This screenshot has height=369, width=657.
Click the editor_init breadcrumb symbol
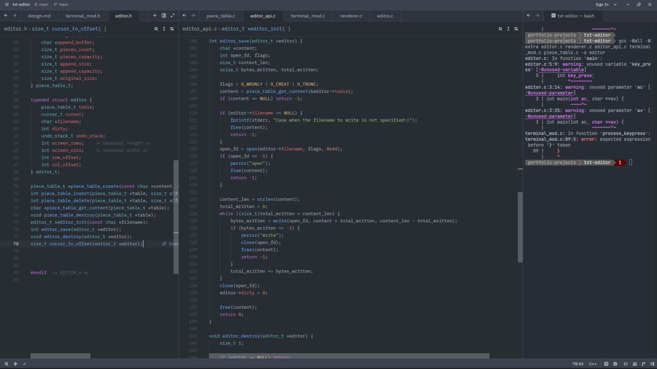256,28
